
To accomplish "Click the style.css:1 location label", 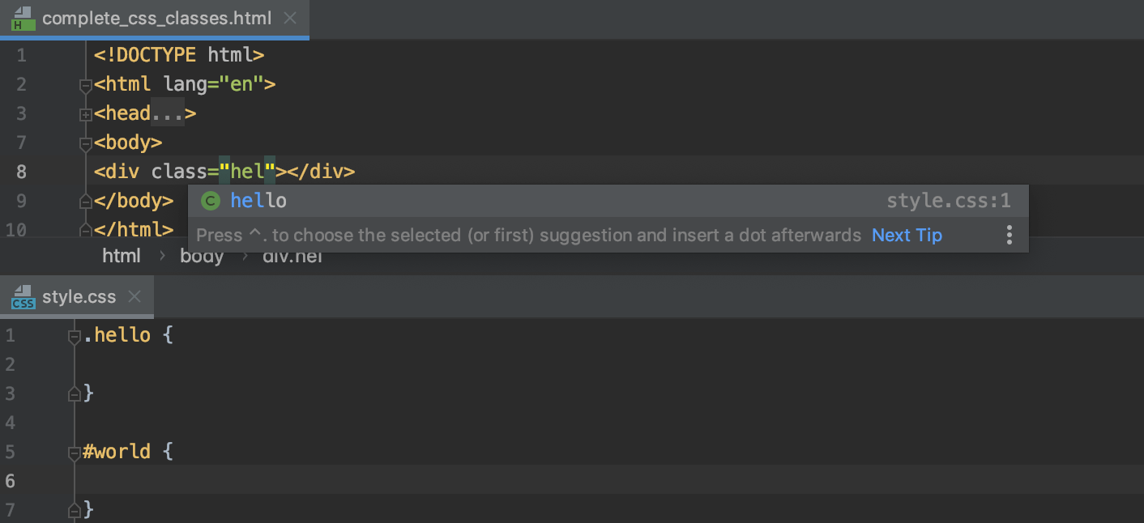I will [948, 200].
